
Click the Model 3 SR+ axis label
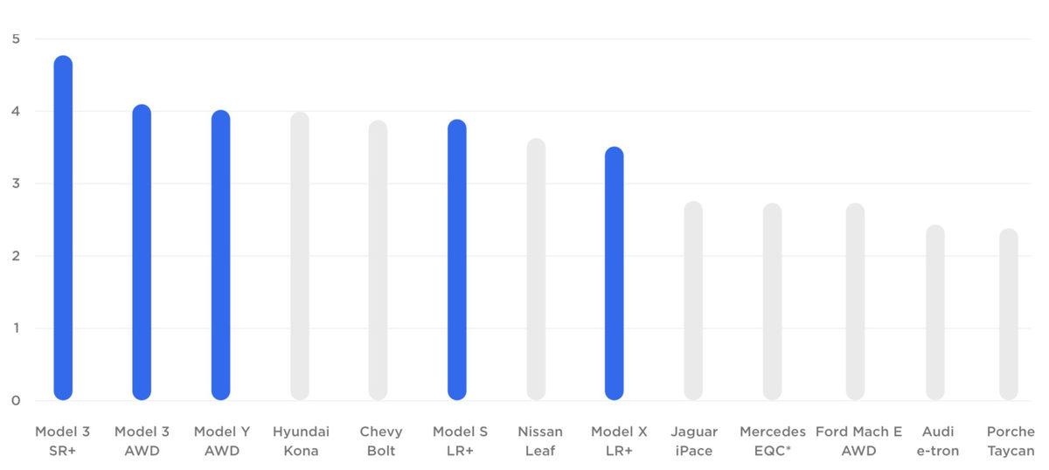(x=62, y=441)
